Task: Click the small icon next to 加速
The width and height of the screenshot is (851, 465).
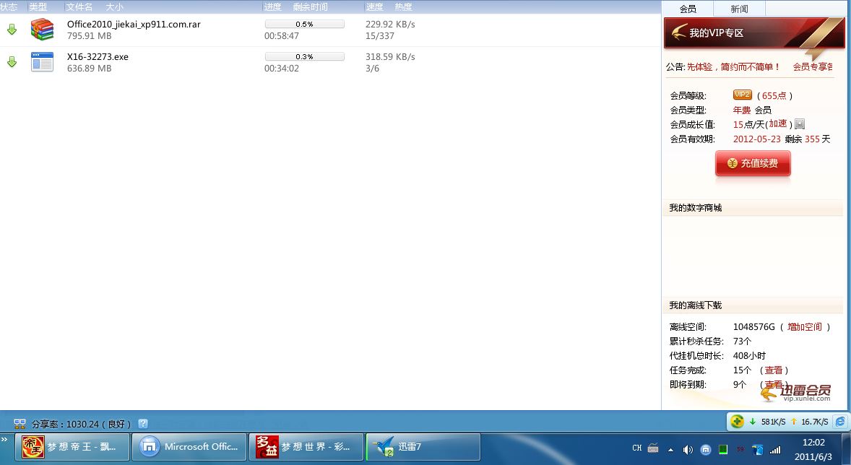Action: [800, 124]
